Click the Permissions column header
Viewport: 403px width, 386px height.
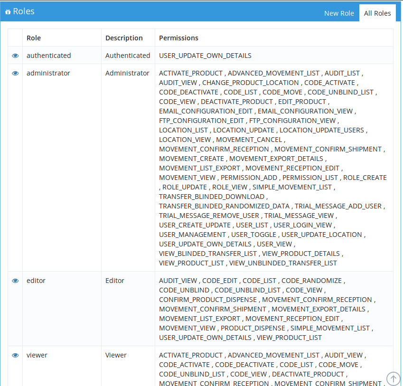(x=178, y=38)
